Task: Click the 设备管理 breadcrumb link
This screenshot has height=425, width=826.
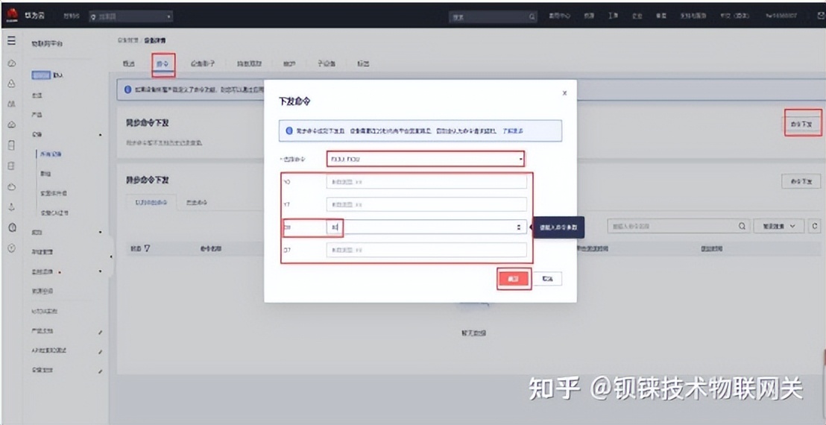Action: tap(127, 40)
